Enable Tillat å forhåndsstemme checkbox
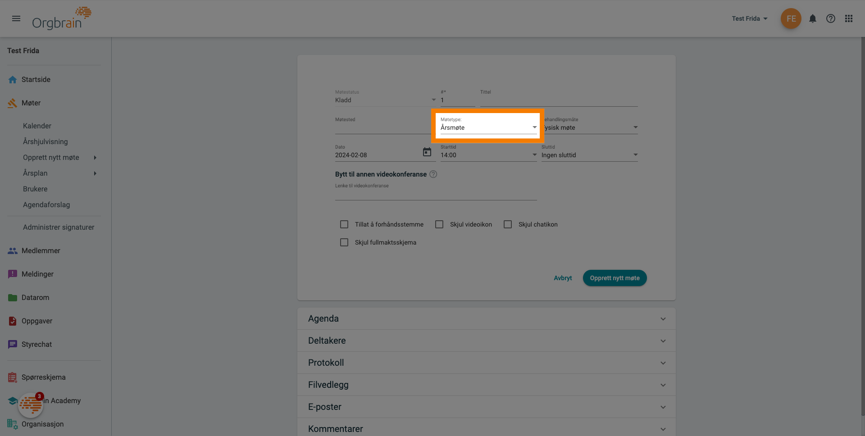The width and height of the screenshot is (865, 436). point(344,224)
